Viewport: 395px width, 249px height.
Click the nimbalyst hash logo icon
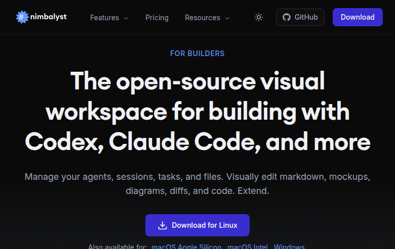(x=22, y=17)
